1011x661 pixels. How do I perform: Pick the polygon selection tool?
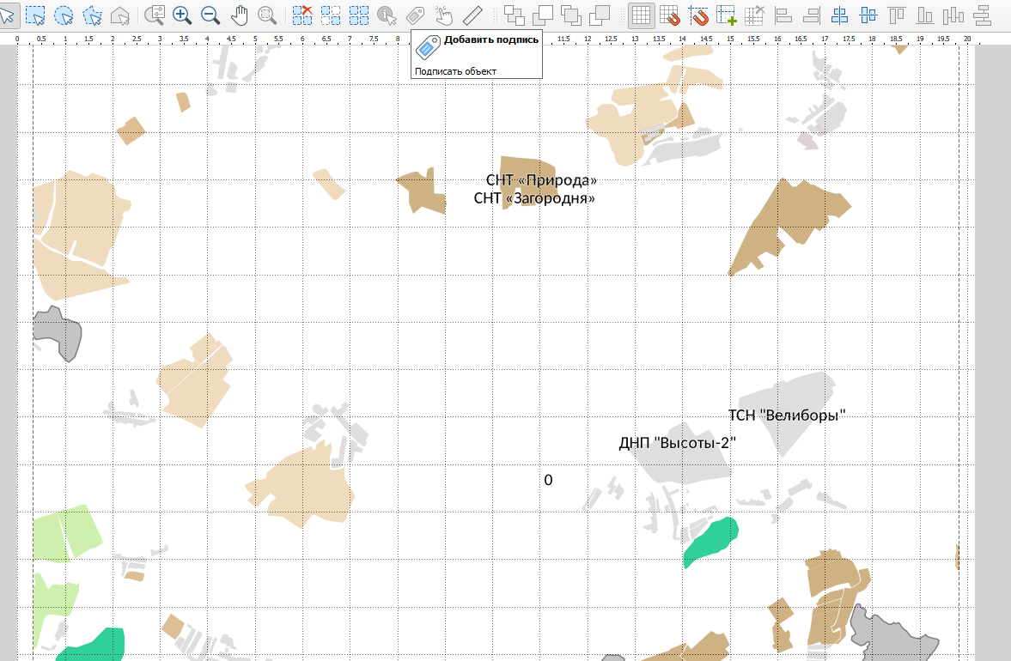click(92, 15)
